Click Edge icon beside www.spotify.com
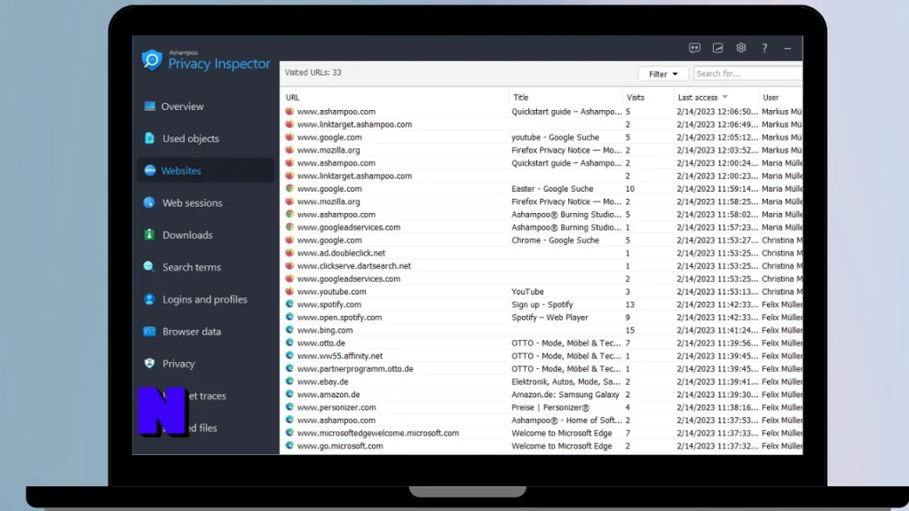 [x=289, y=304]
